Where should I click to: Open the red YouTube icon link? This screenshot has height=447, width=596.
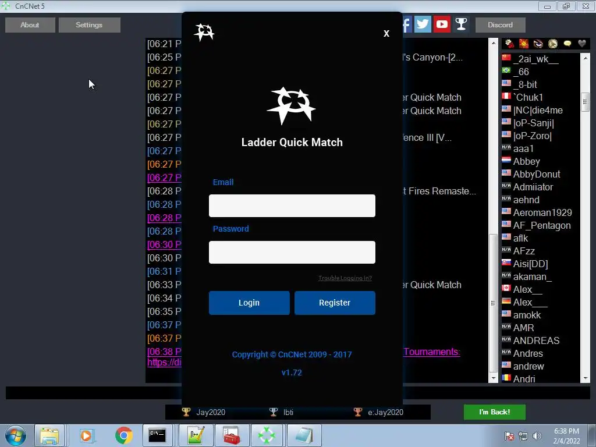[442, 24]
